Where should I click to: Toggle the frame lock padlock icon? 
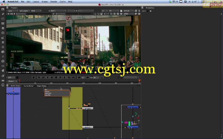[x=17, y=78]
